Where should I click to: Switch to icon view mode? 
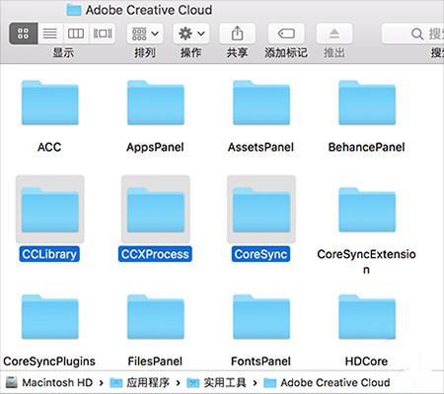point(23,33)
